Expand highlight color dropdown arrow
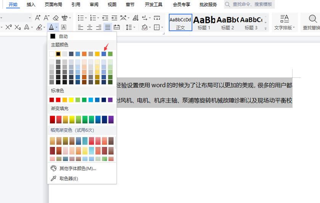The height and width of the screenshot is (203, 320). coord(44,27)
